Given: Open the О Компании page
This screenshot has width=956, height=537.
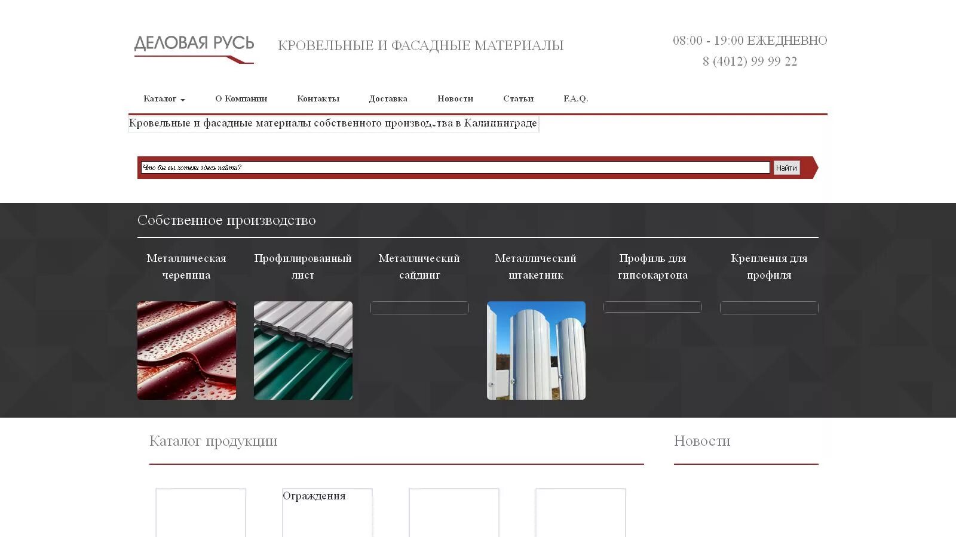Looking at the screenshot, I should tap(241, 98).
